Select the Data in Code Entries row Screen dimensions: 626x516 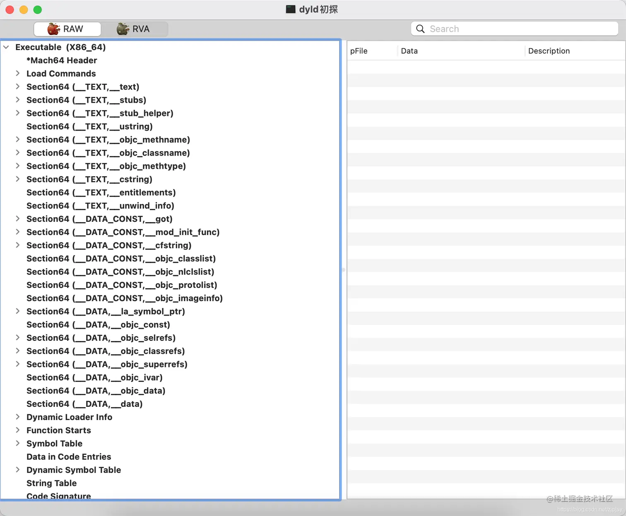pyautogui.click(x=170, y=457)
